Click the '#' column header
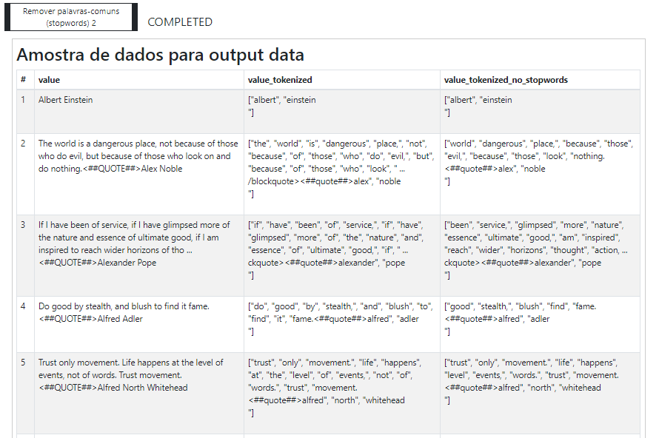 [x=25, y=80]
